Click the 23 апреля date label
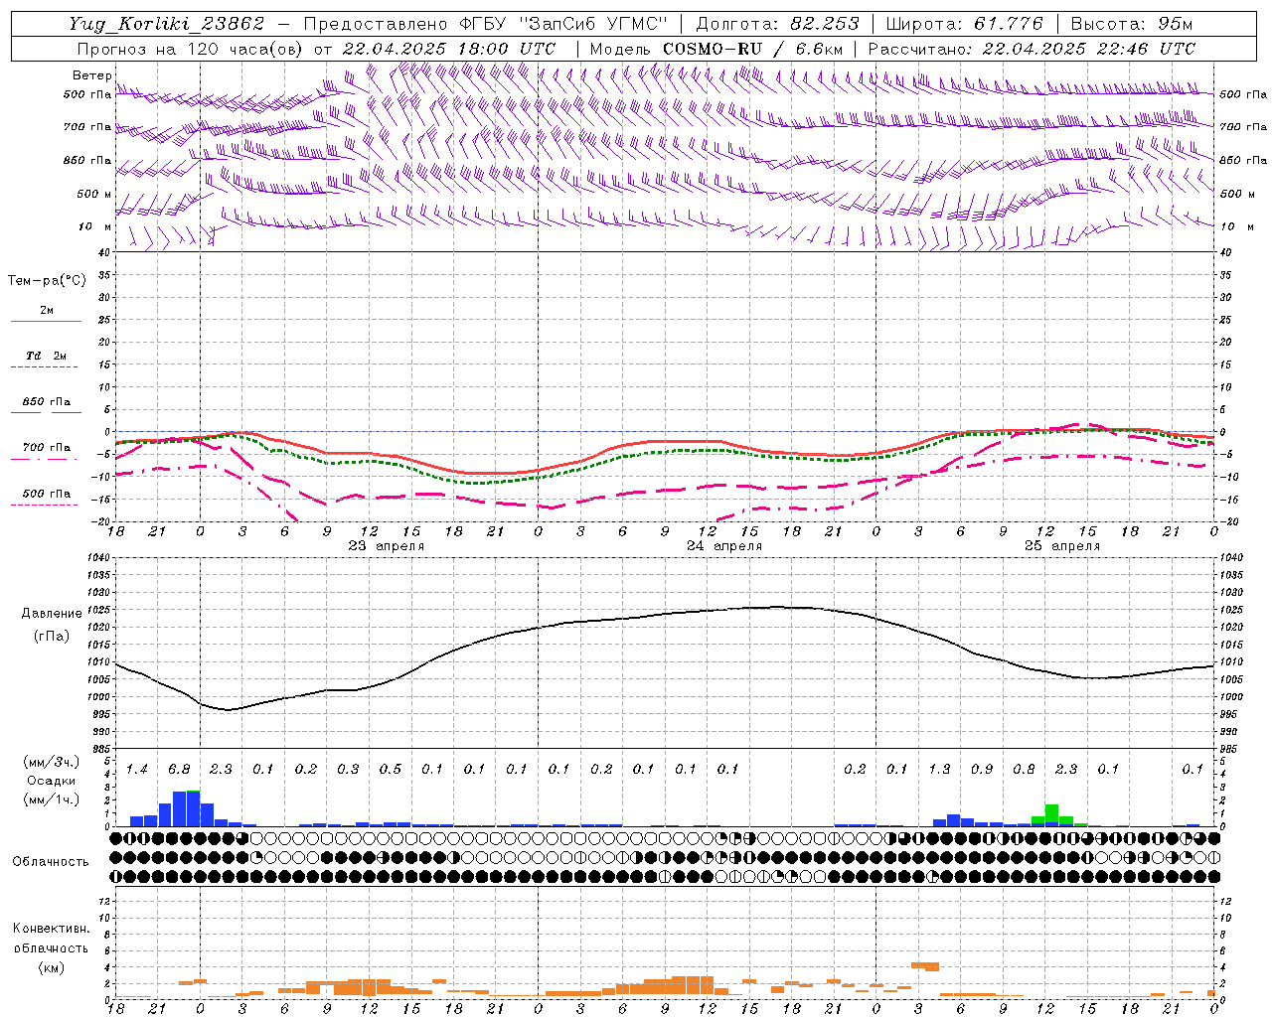The height and width of the screenshot is (1017, 1272). (386, 546)
